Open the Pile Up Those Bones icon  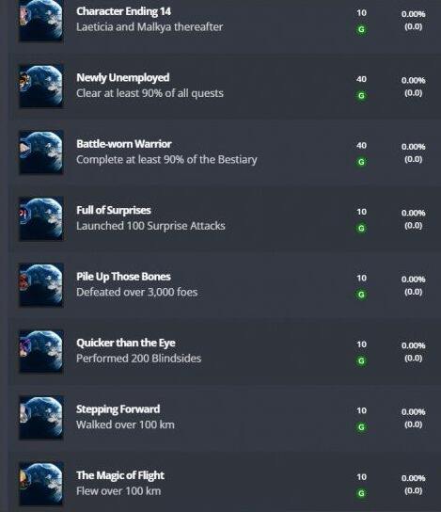(41, 285)
